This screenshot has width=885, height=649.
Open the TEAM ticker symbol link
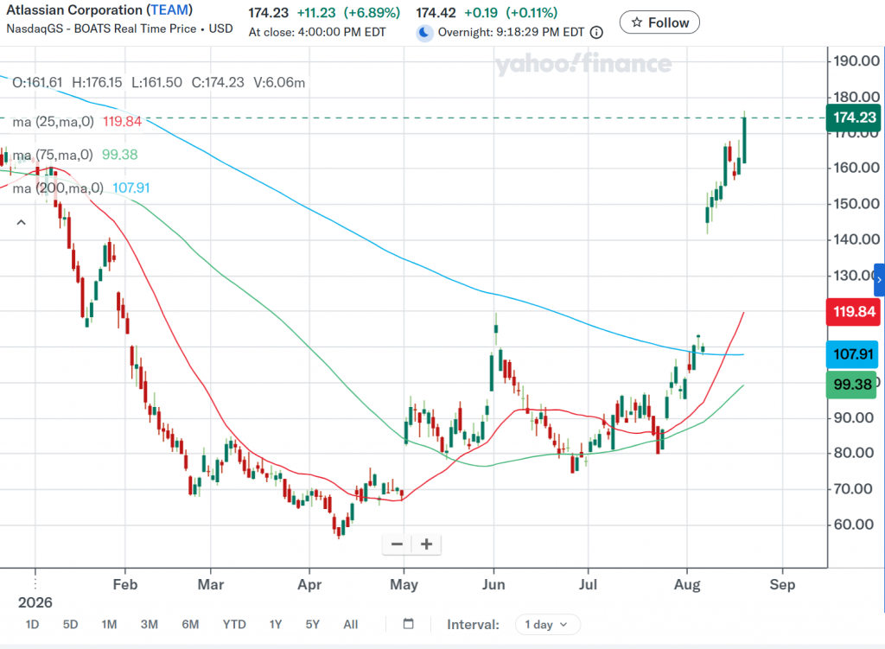pos(169,10)
